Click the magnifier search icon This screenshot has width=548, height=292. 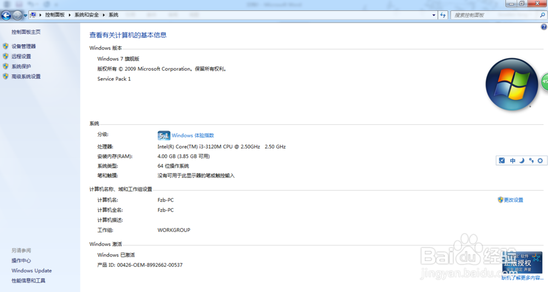pyautogui.click(x=543, y=15)
